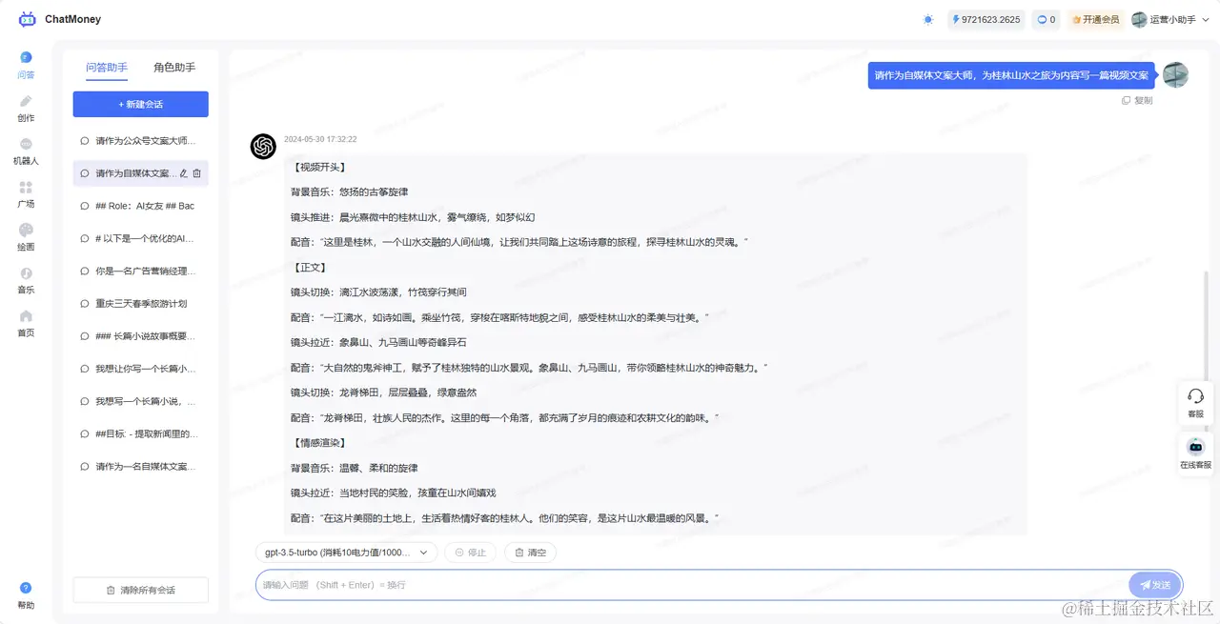Click the 【视频开头】 heading text

tap(318, 167)
